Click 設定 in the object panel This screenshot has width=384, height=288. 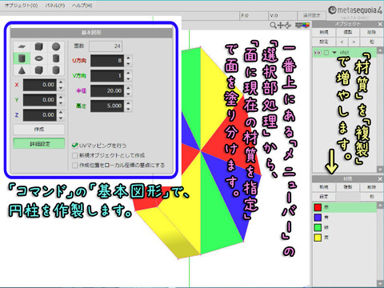pyautogui.click(x=324, y=42)
